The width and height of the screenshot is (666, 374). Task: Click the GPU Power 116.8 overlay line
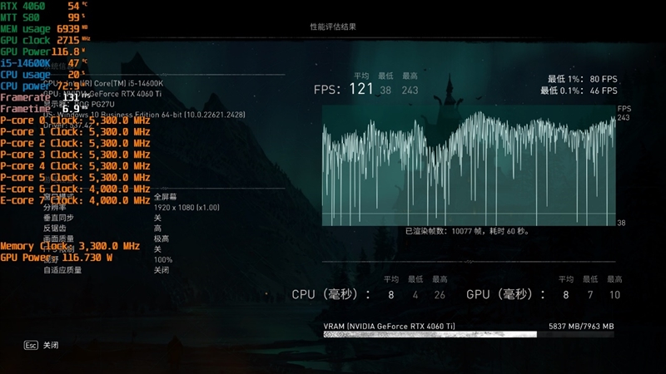click(42, 52)
